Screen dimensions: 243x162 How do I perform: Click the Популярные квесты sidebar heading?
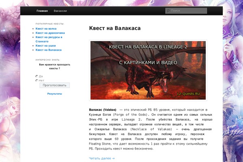[50, 24]
